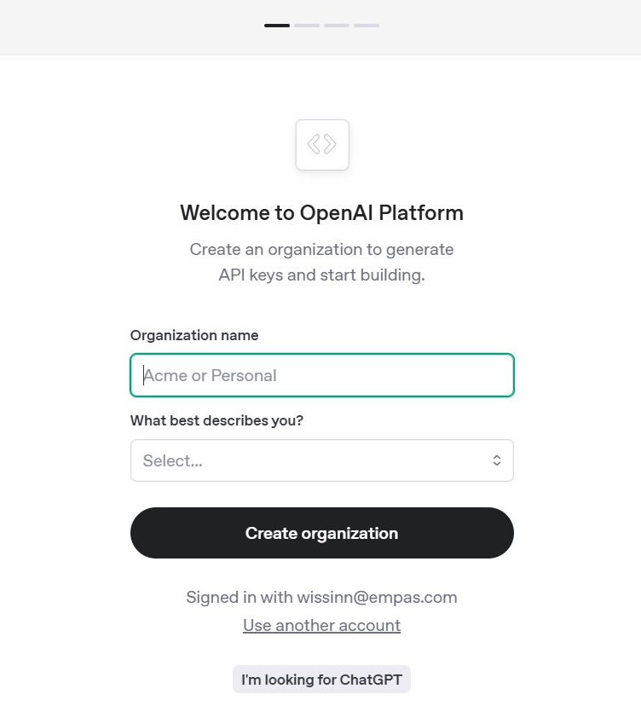Click the Create organization button
The width and height of the screenshot is (641, 706).
coord(322,532)
